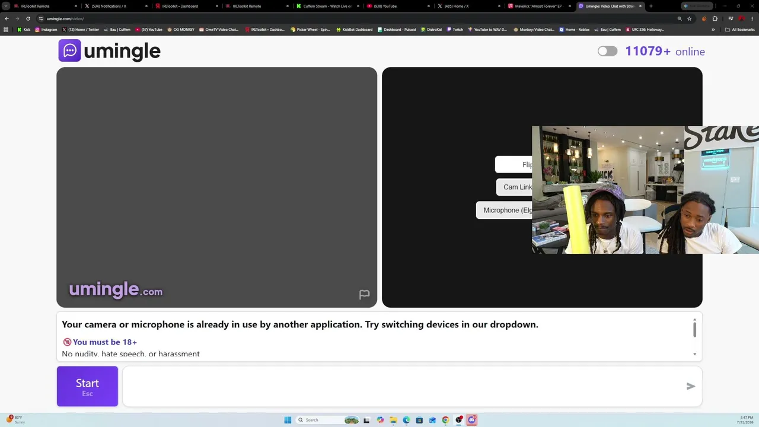The width and height of the screenshot is (759, 427).
Task: Click the Umingle chat bubble logo icon
Action: (69, 50)
